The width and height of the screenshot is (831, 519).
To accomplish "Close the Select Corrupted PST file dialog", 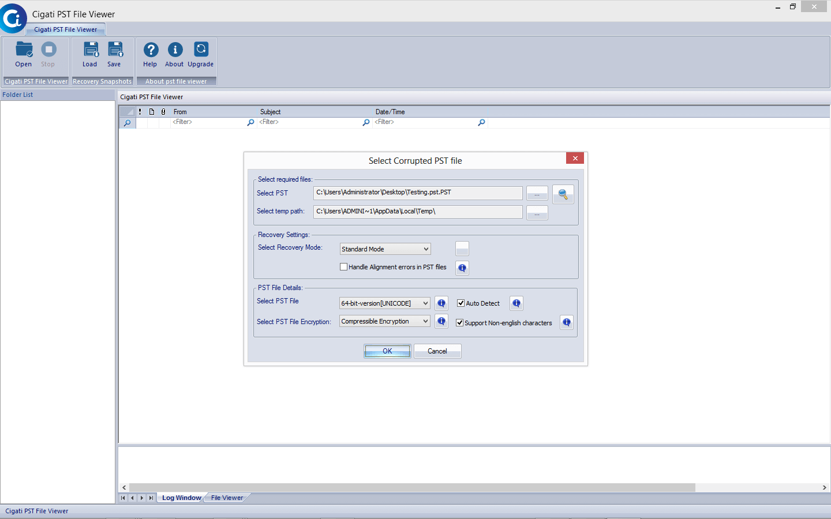I will pos(575,158).
